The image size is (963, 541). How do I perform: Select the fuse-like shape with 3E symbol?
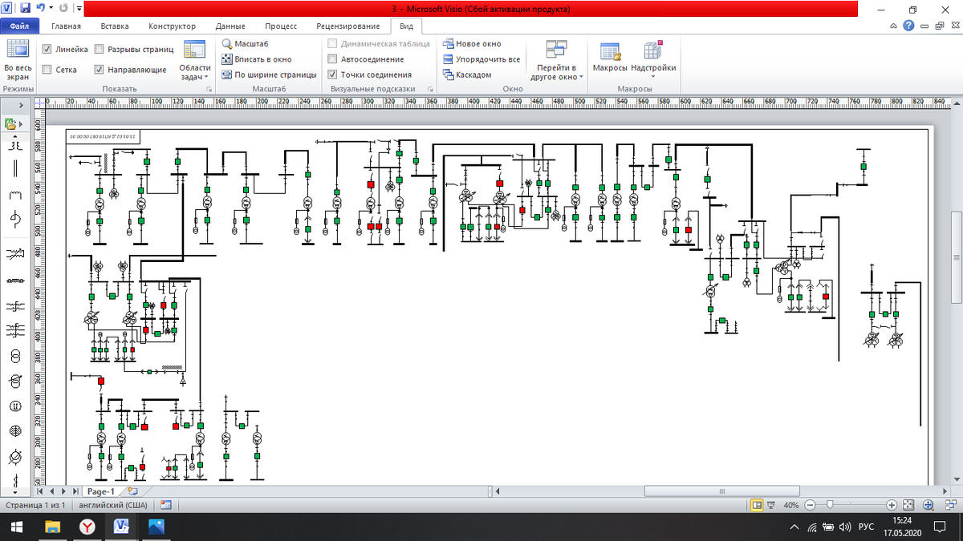pos(14,146)
